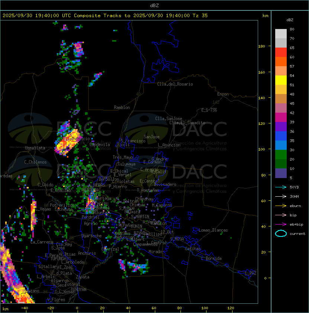Click the 'Clla.del_Rosario' map label
This screenshot has width=309, height=313.
tap(175, 84)
